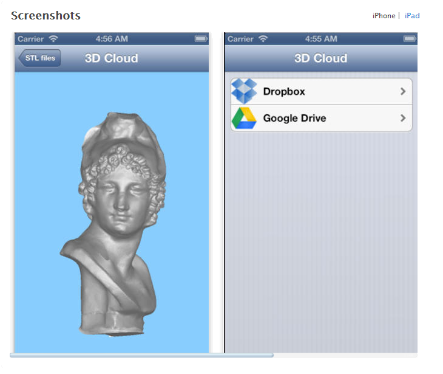Expand the Dropbox row chevron

coord(403,91)
